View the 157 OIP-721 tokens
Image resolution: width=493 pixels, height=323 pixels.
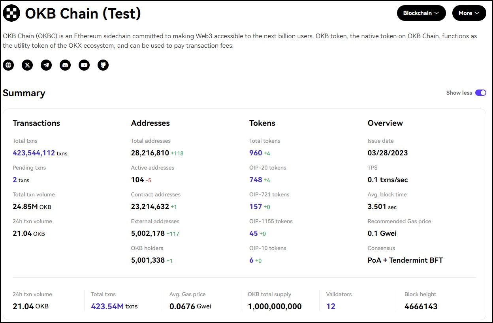click(256, 207)
